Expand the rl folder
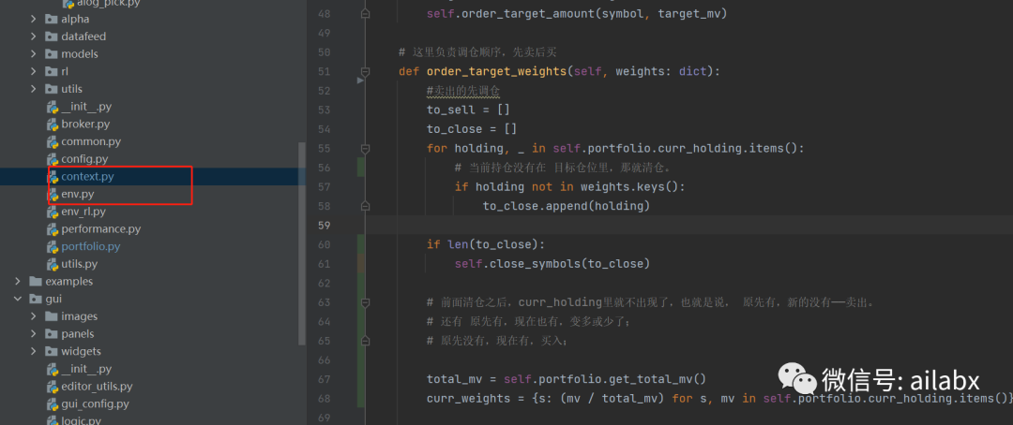1013x425 pixels. (34, 71)
